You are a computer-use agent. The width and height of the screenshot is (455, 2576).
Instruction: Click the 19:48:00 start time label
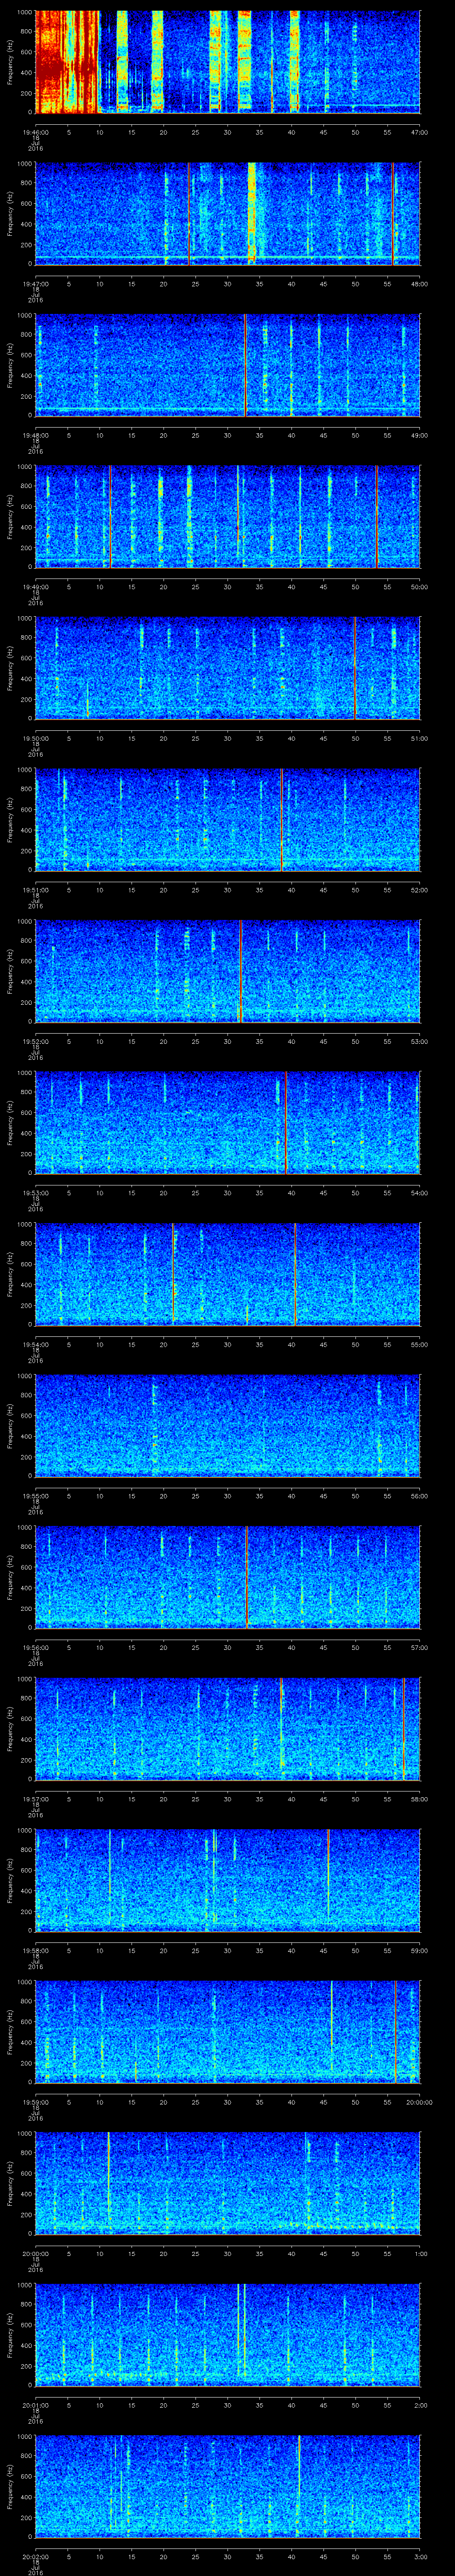(36, 435)
